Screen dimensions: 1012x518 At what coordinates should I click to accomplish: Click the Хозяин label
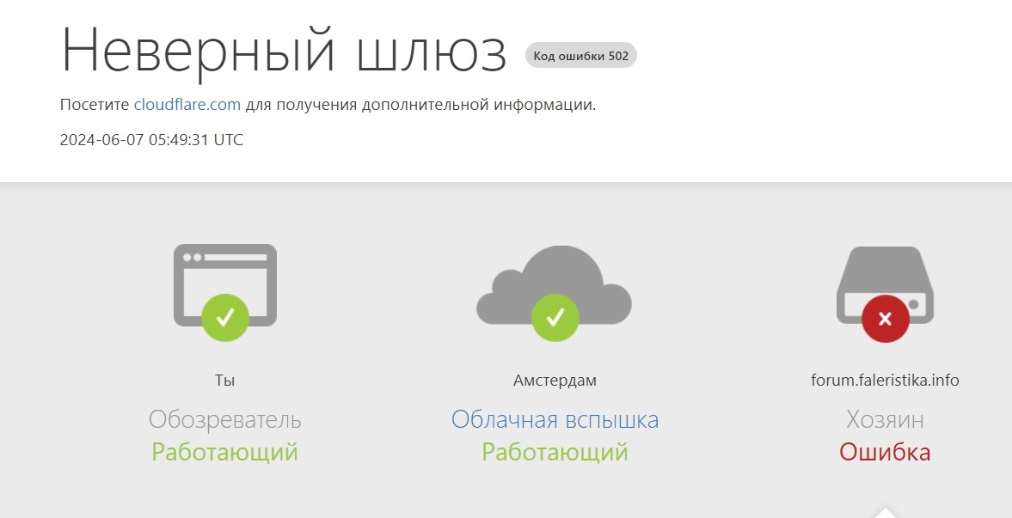pyautogui.click(x=885, y=419)
